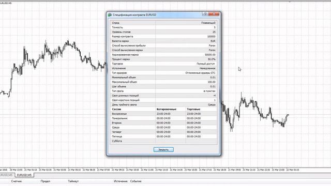This screenshot has width=331, height=186.
Task: Click the Котировочные column header
Action: click(167, 109)
